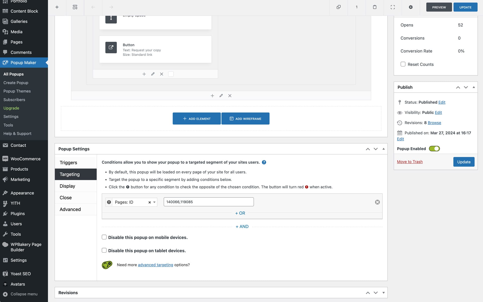Toggle the Popup Enabled switch

coord(434,149)
